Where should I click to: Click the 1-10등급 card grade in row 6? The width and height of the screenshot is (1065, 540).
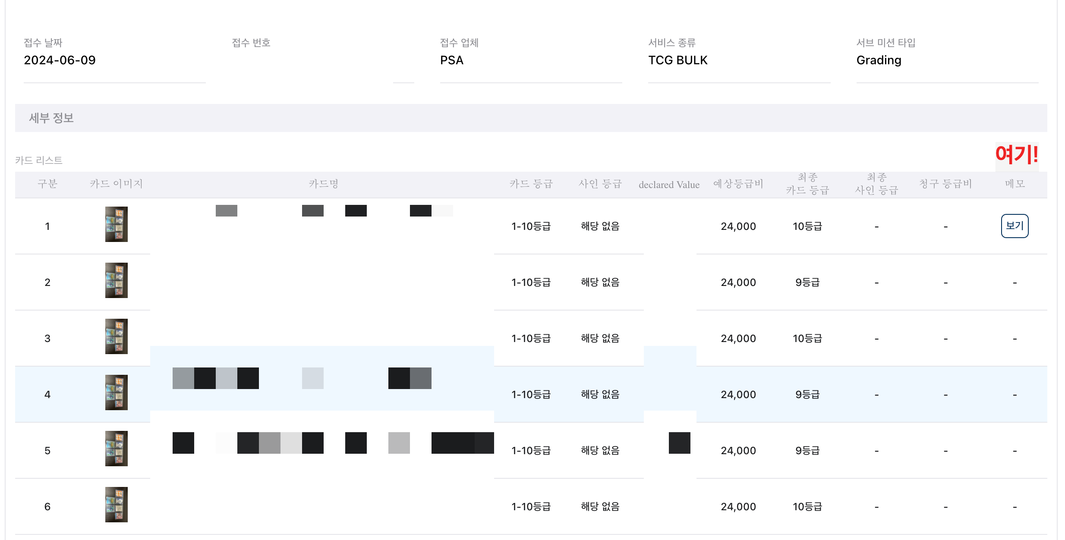(x=531, y=507)
